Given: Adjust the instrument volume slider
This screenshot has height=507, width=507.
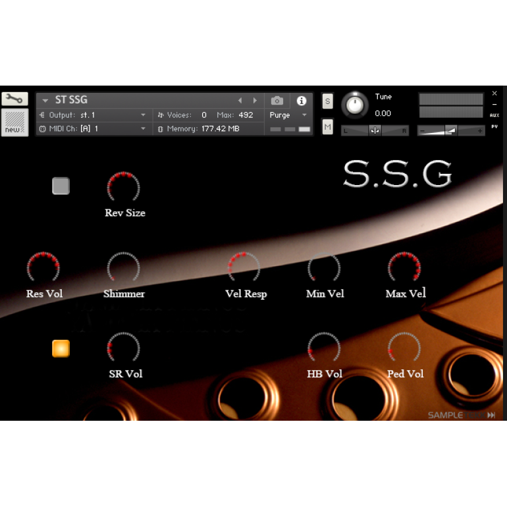Looking at the screenshot, I should pyautogui.click(x=451, y=130).
